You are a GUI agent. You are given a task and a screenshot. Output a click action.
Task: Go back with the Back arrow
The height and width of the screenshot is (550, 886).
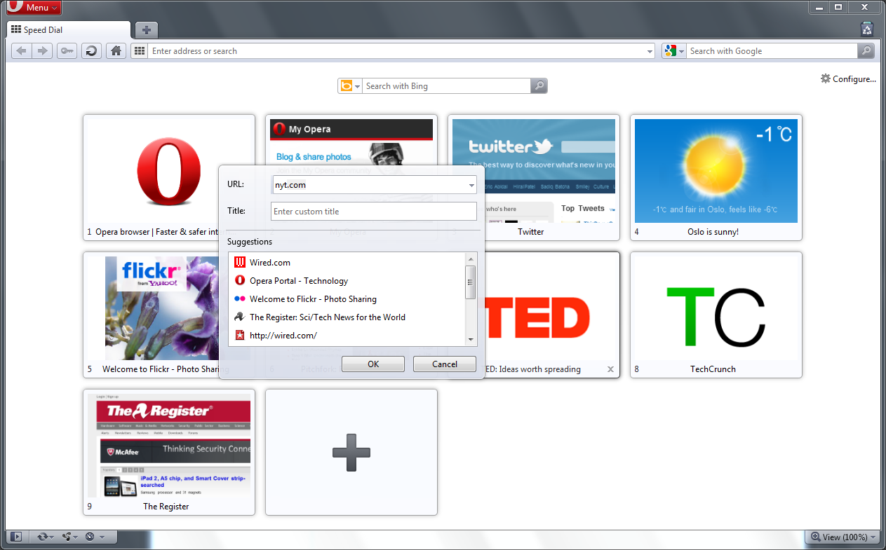(22, 51)
